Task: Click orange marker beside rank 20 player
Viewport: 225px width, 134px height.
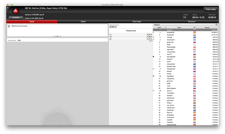Action: 154,76
